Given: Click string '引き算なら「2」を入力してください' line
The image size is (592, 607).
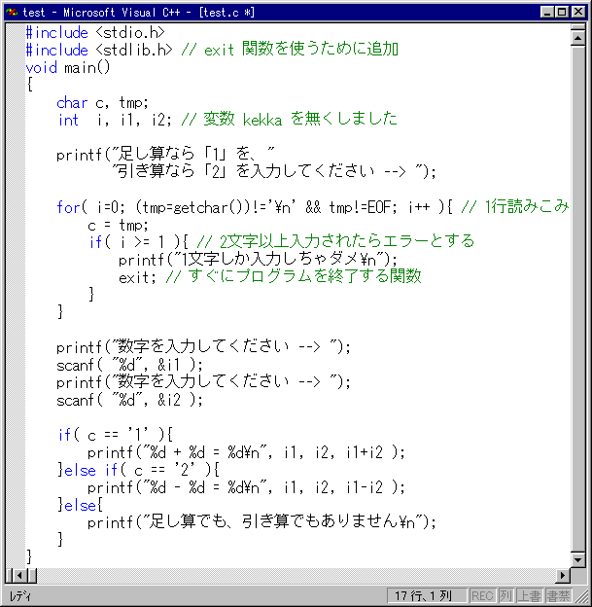Looking at the screenshot, I should (274, 171).
